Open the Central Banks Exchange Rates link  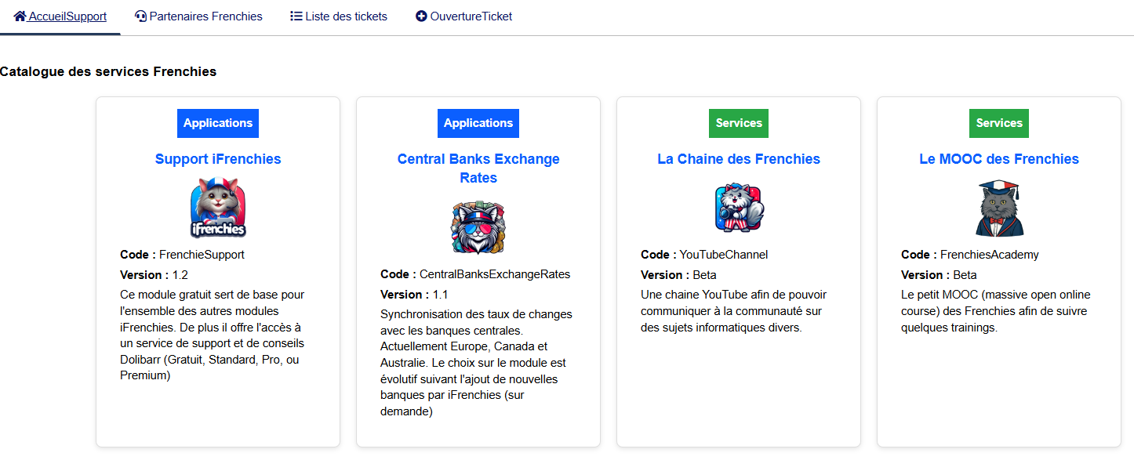478,168
